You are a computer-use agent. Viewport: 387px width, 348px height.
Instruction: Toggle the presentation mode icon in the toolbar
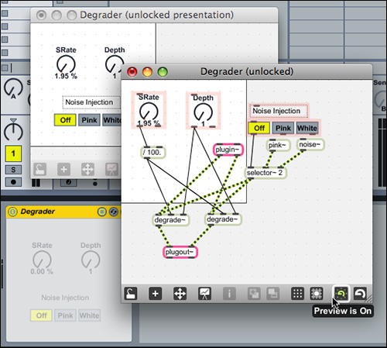(x=204, y=294)
